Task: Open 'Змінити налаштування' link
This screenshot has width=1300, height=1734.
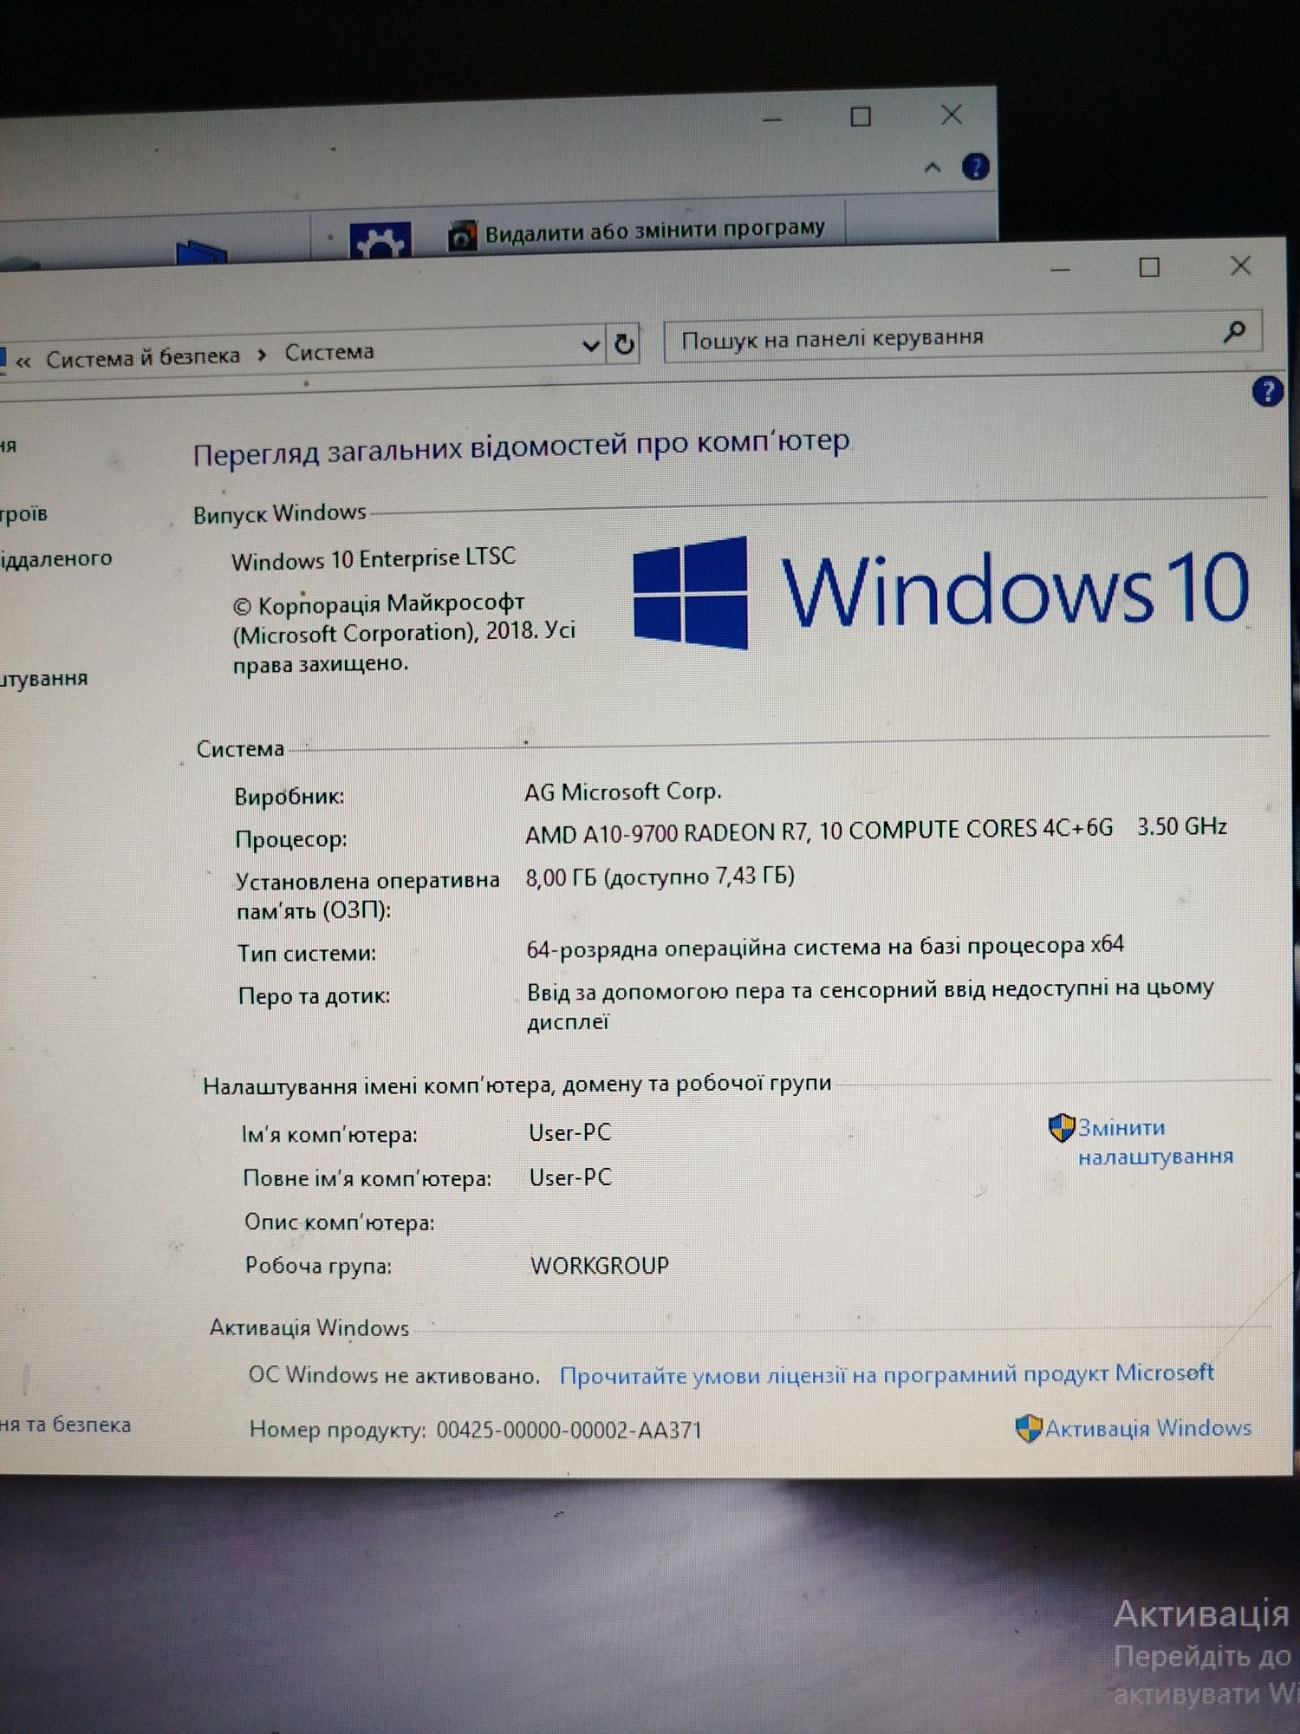Action: pyautogui.click(x=1155, y=1142)
